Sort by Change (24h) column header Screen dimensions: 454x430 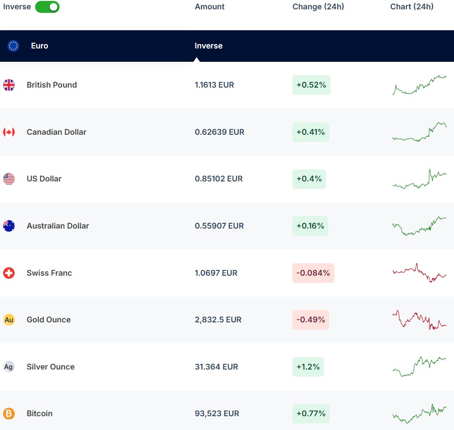pos(318,7)
